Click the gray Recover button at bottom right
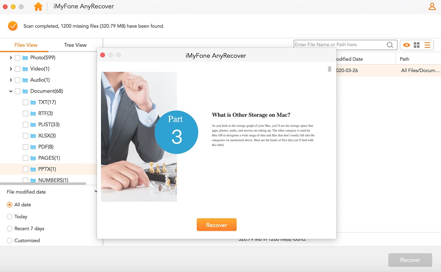This screenshot has height=272, width=441. click(x=410, y=260)
